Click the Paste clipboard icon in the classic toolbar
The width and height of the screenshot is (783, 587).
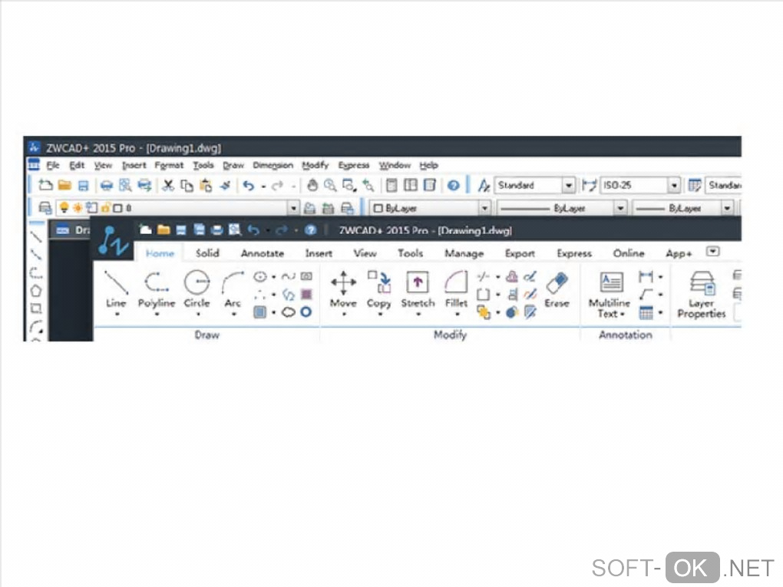(206, 185)
